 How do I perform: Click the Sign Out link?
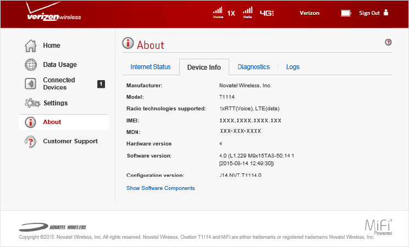pos(369,13)
